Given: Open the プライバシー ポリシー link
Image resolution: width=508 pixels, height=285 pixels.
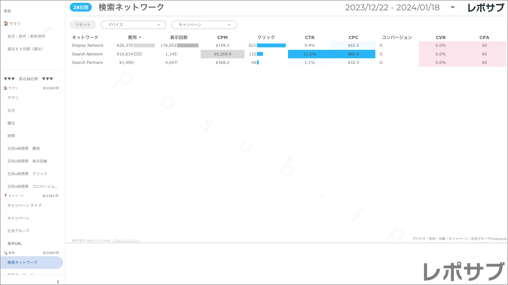Looking at the screenshot, I should [x=126, y=240].
